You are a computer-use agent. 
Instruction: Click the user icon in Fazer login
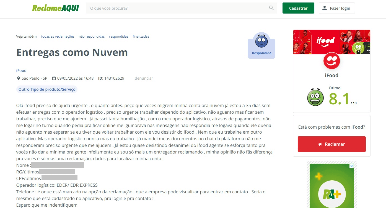click(x=325, y=8)
